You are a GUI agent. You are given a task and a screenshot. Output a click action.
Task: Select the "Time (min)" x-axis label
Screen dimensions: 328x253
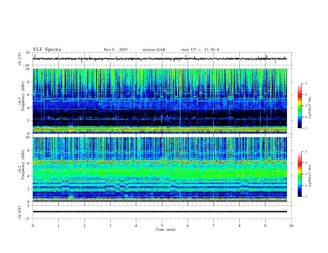(166, 229)
